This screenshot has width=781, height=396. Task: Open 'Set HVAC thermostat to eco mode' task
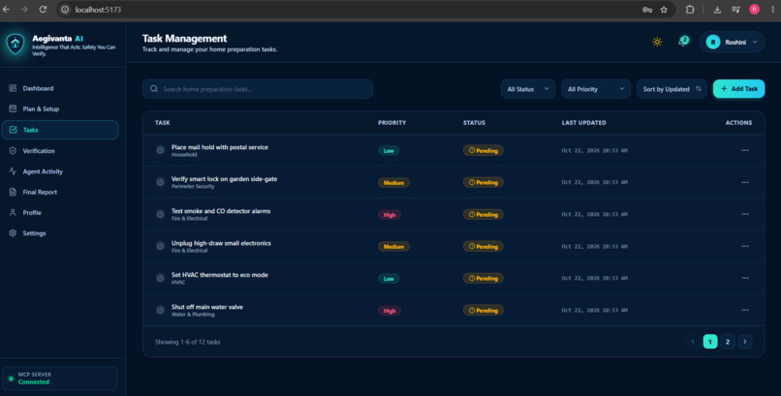(x=220, y=275)
